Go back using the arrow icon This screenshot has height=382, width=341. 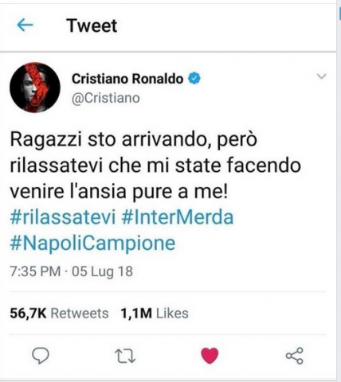click(x=25, y=25)
